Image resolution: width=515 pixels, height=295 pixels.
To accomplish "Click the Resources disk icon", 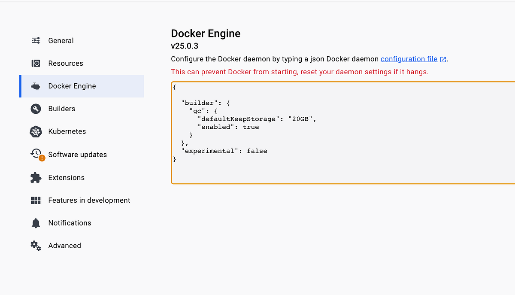I will click(36, 63).
